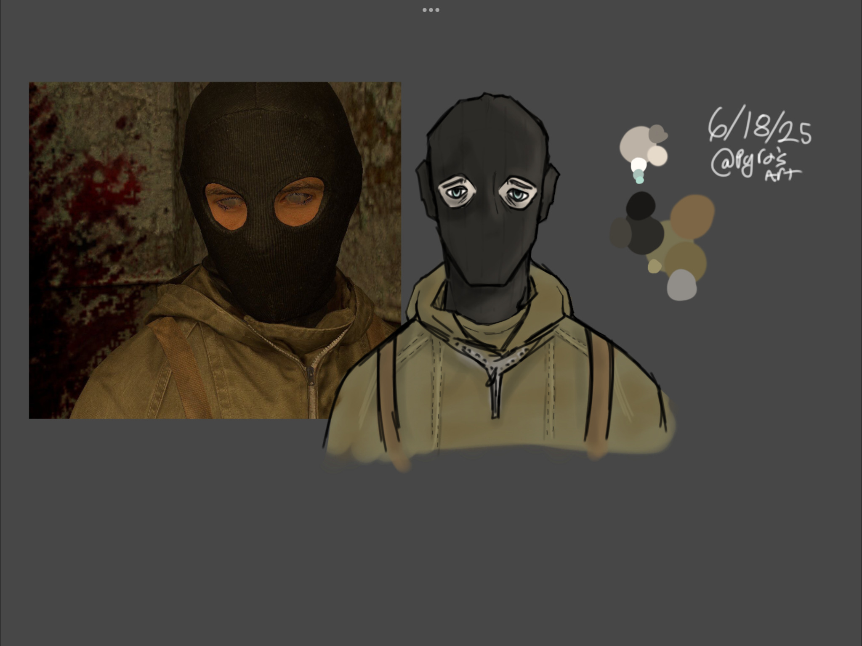This screenshot has width=862, height=646.
Task: Pick the white palette dot
Action: tap(639, 164)
